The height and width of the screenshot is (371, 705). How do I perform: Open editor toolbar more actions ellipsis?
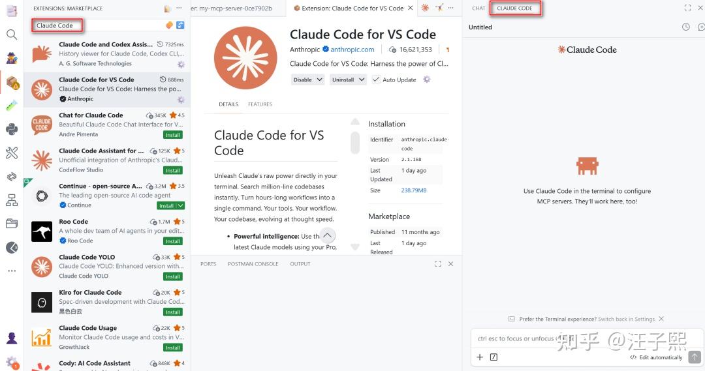coord(451,8)
